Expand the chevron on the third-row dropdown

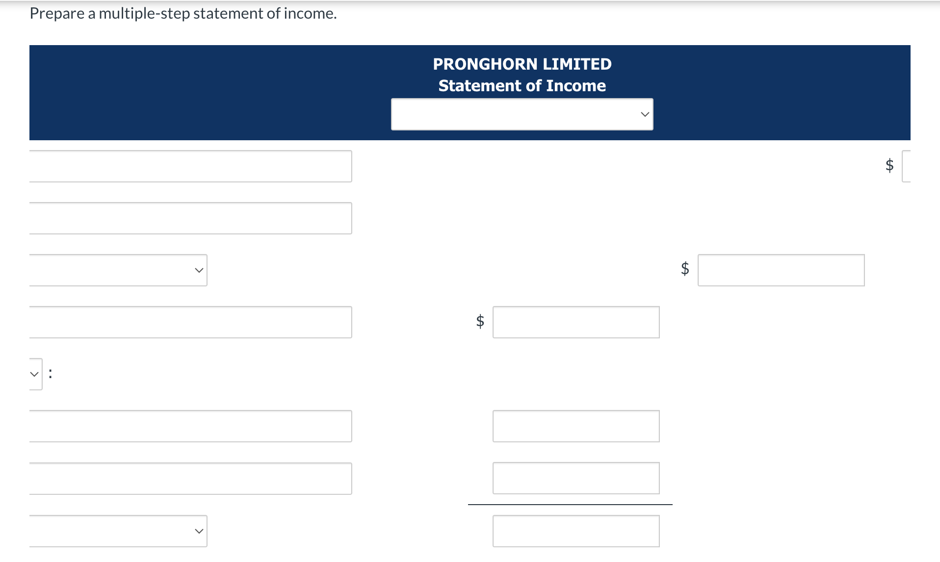click(198, 270)
